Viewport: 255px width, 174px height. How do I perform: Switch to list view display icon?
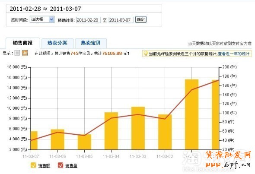(17, 53)
